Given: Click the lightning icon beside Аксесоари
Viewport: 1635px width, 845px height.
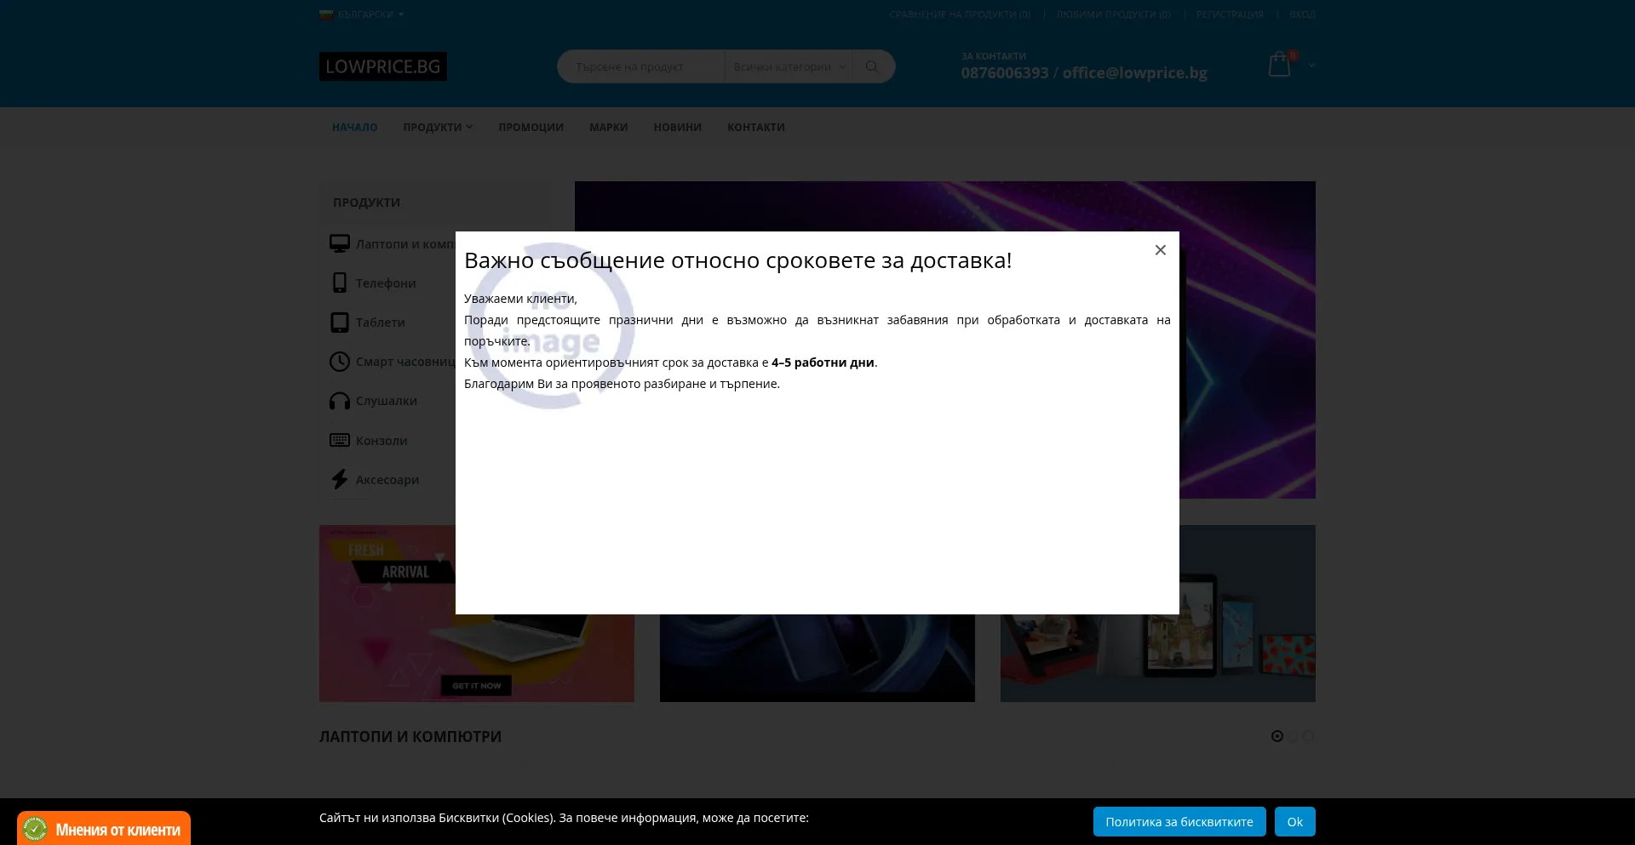Looking at the screenshot, I should point(340,479).
